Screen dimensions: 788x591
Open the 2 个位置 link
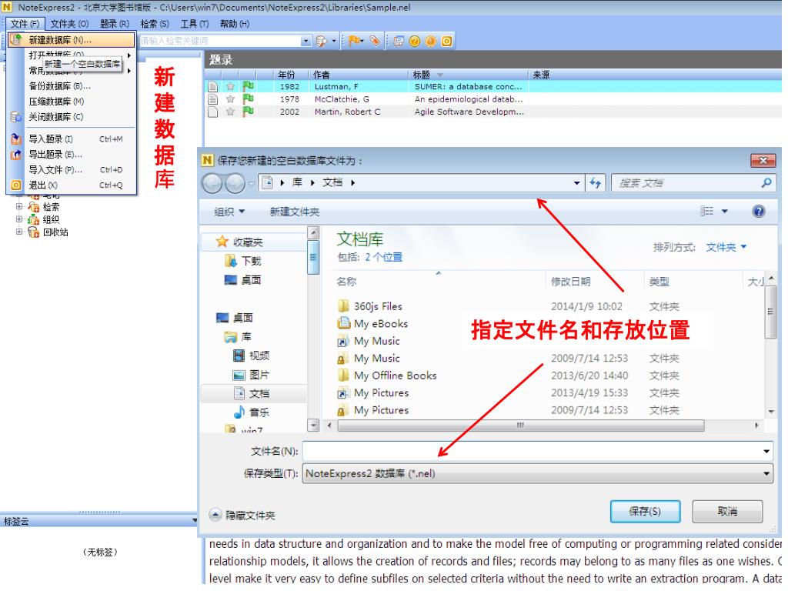[384, 258]
